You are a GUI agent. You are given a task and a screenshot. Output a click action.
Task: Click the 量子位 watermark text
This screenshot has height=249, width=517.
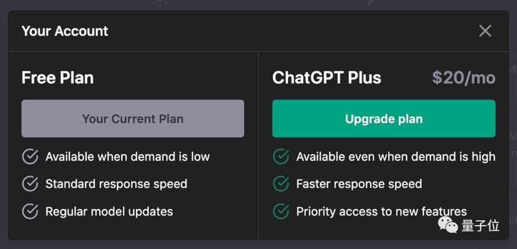click(x=480, y=226)
